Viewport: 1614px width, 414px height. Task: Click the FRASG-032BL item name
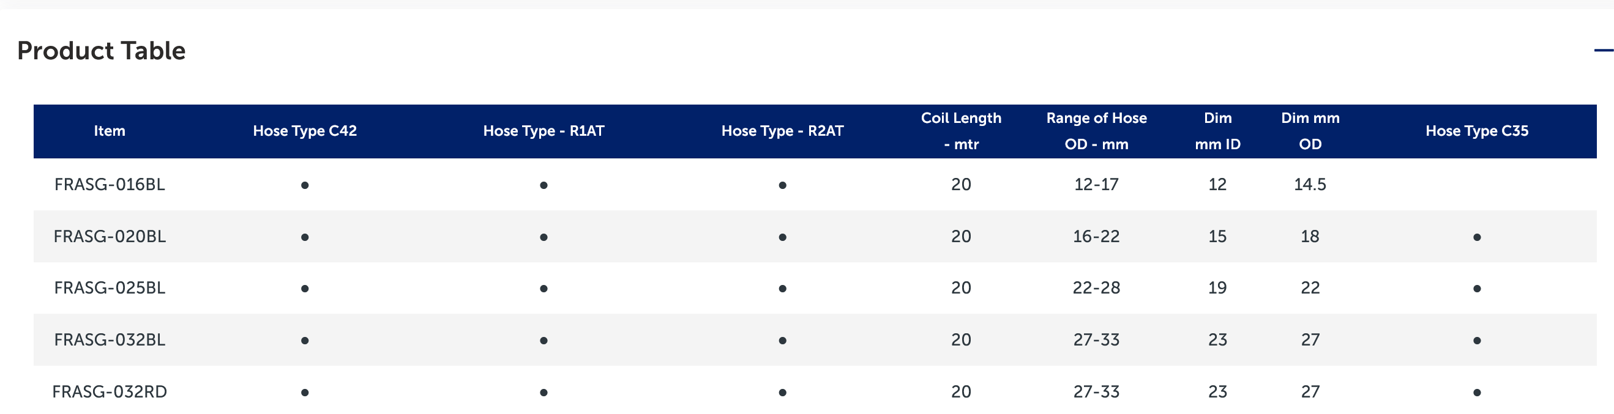pyautogui.click(x=110, y=340)
